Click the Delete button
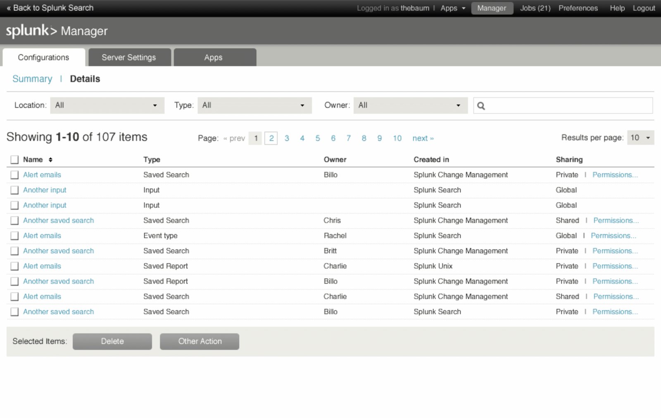661x418 pixels. (112, 342)
